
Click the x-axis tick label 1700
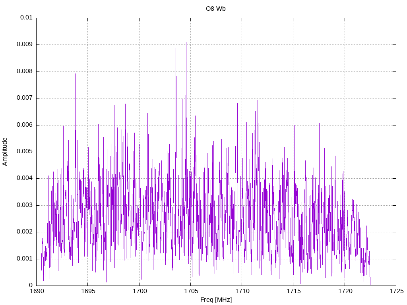click(140, 291)
